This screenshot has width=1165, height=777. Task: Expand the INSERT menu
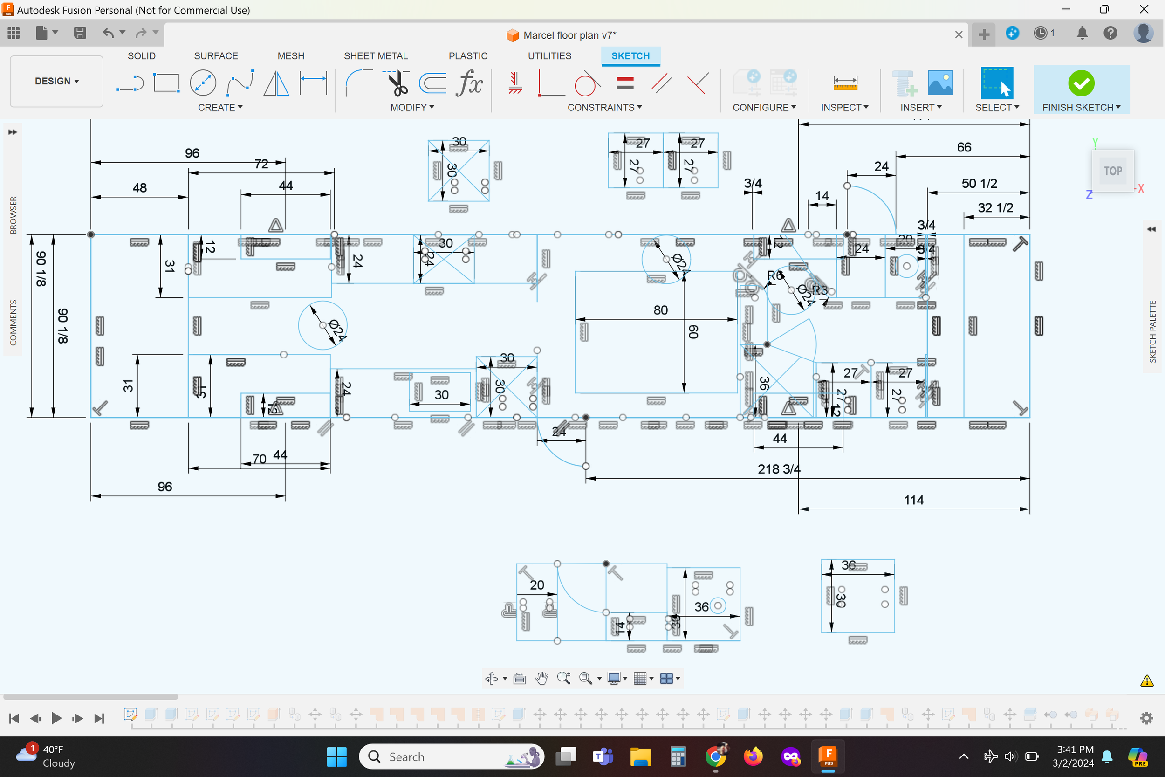921,108
